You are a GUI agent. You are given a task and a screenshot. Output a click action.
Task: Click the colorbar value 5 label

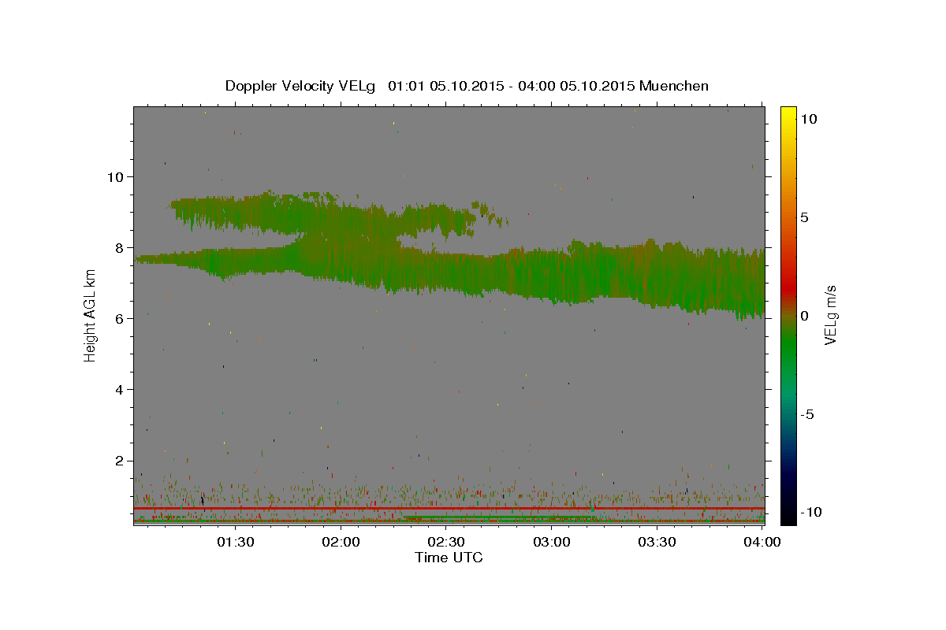[803, 217]
